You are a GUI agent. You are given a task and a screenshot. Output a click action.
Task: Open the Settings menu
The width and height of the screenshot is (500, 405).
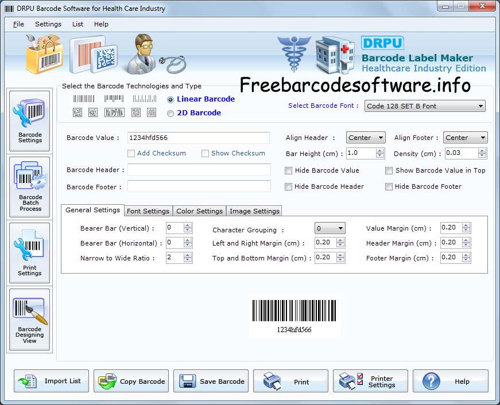pos(48,24)
